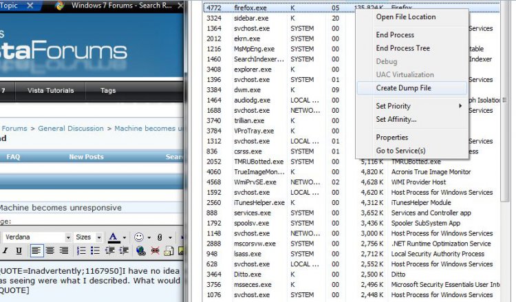The height and width of the screenshot is (302, 516).
Task: Select the audiodg.exe process
Action: 252,100
